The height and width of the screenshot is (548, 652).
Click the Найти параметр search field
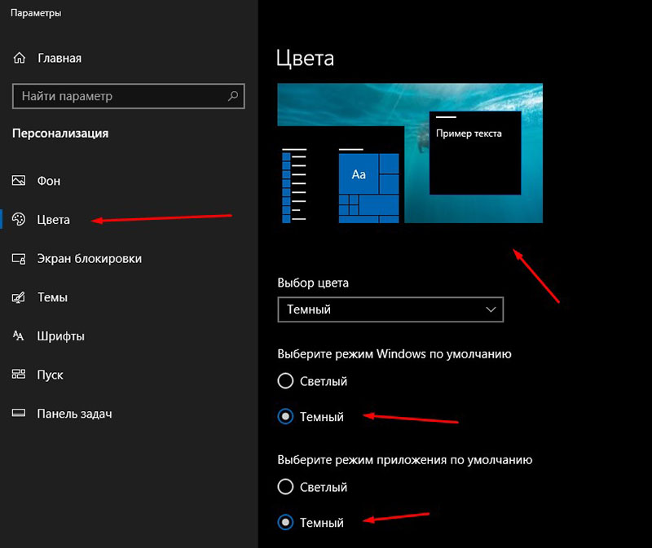point(129,96)
